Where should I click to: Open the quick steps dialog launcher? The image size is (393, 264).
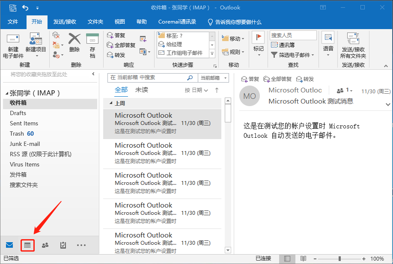(215, 66)
